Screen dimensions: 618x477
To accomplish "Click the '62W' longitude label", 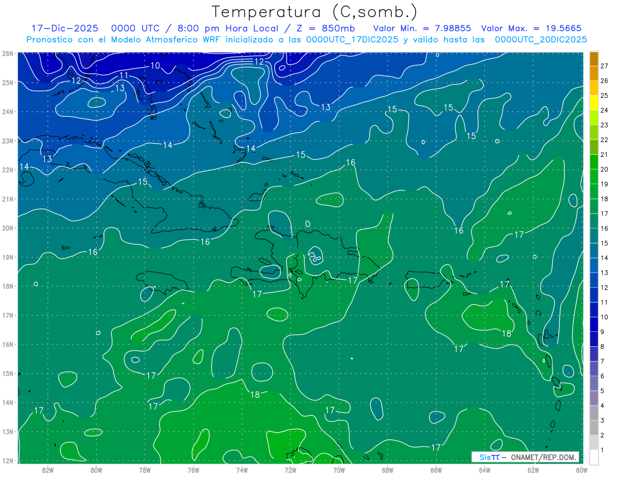I will pyautogui.click(x=533, y=470).
